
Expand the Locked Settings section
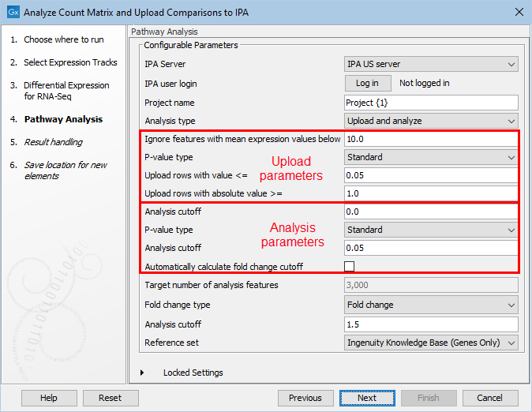(142, 373)
